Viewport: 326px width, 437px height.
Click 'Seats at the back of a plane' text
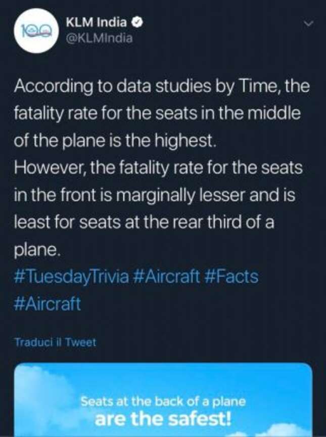pos(162,401)
